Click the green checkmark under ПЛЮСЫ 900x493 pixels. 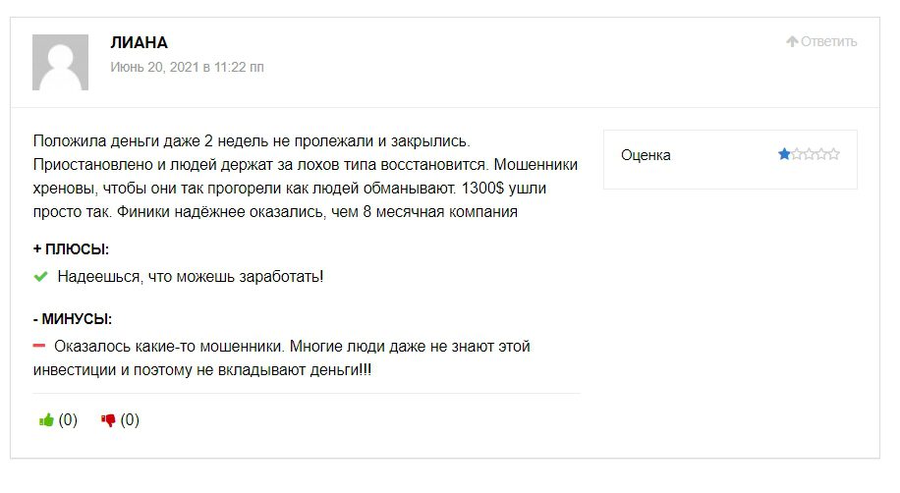pos(40,277)
